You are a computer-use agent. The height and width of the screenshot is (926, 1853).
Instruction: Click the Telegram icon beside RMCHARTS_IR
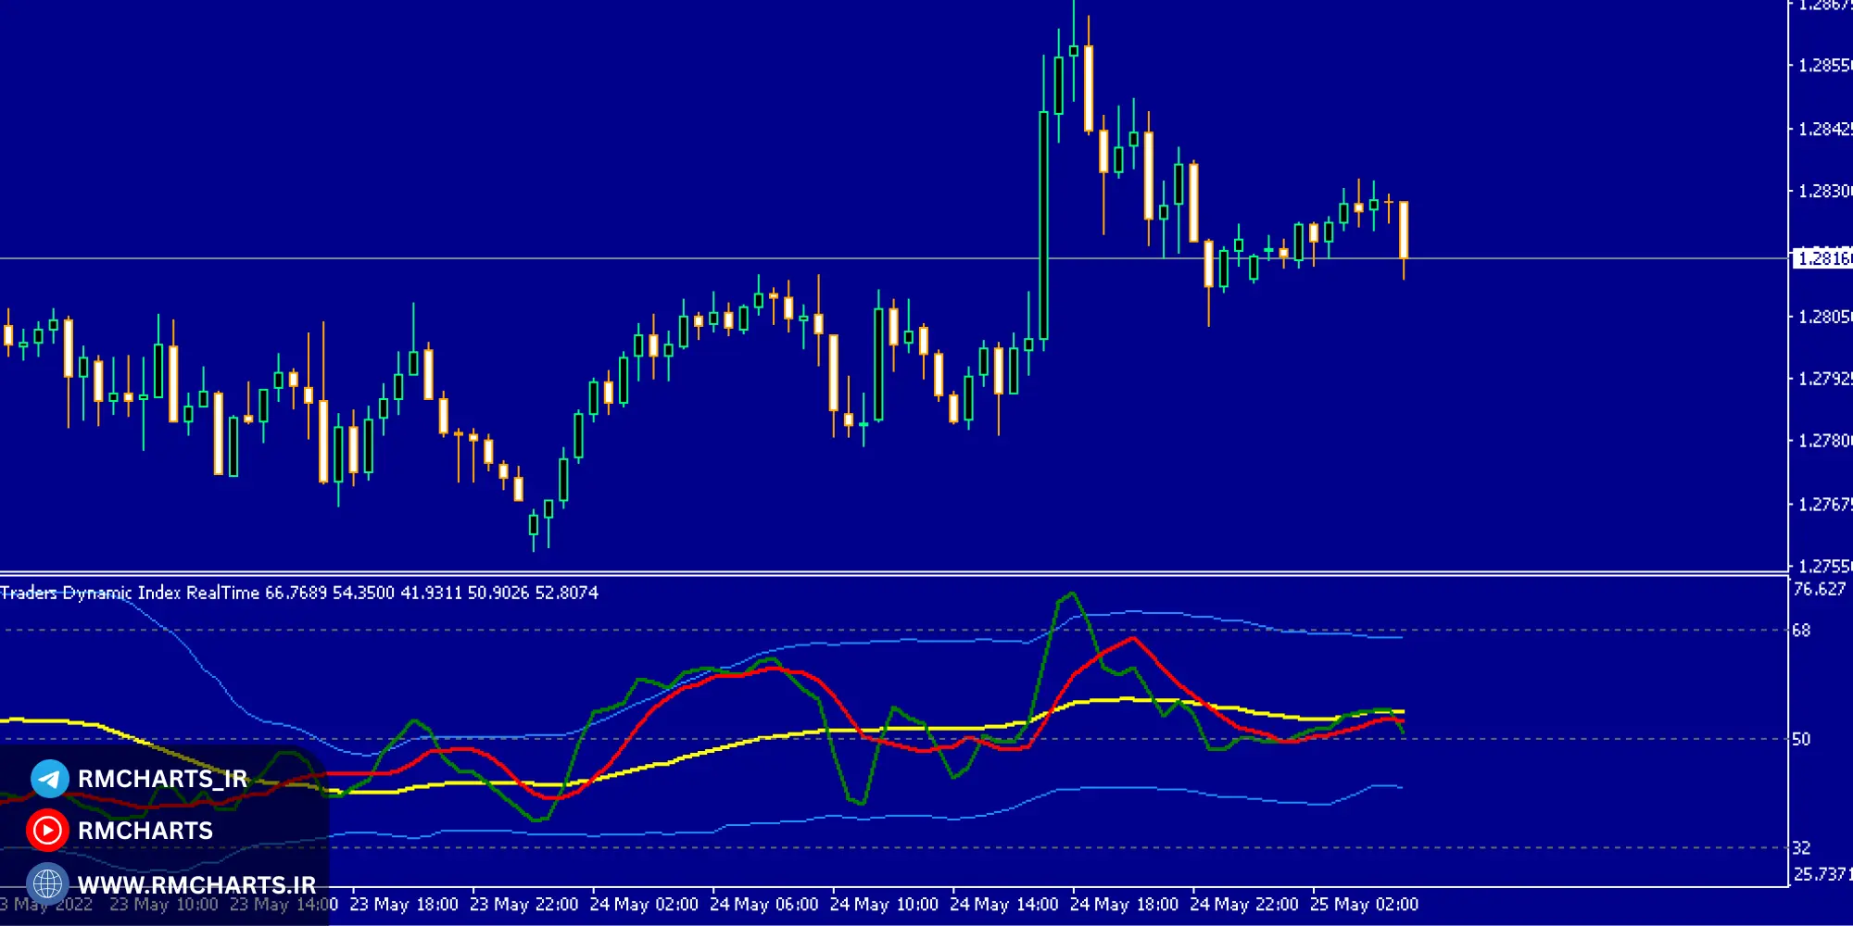click(49, 779)
